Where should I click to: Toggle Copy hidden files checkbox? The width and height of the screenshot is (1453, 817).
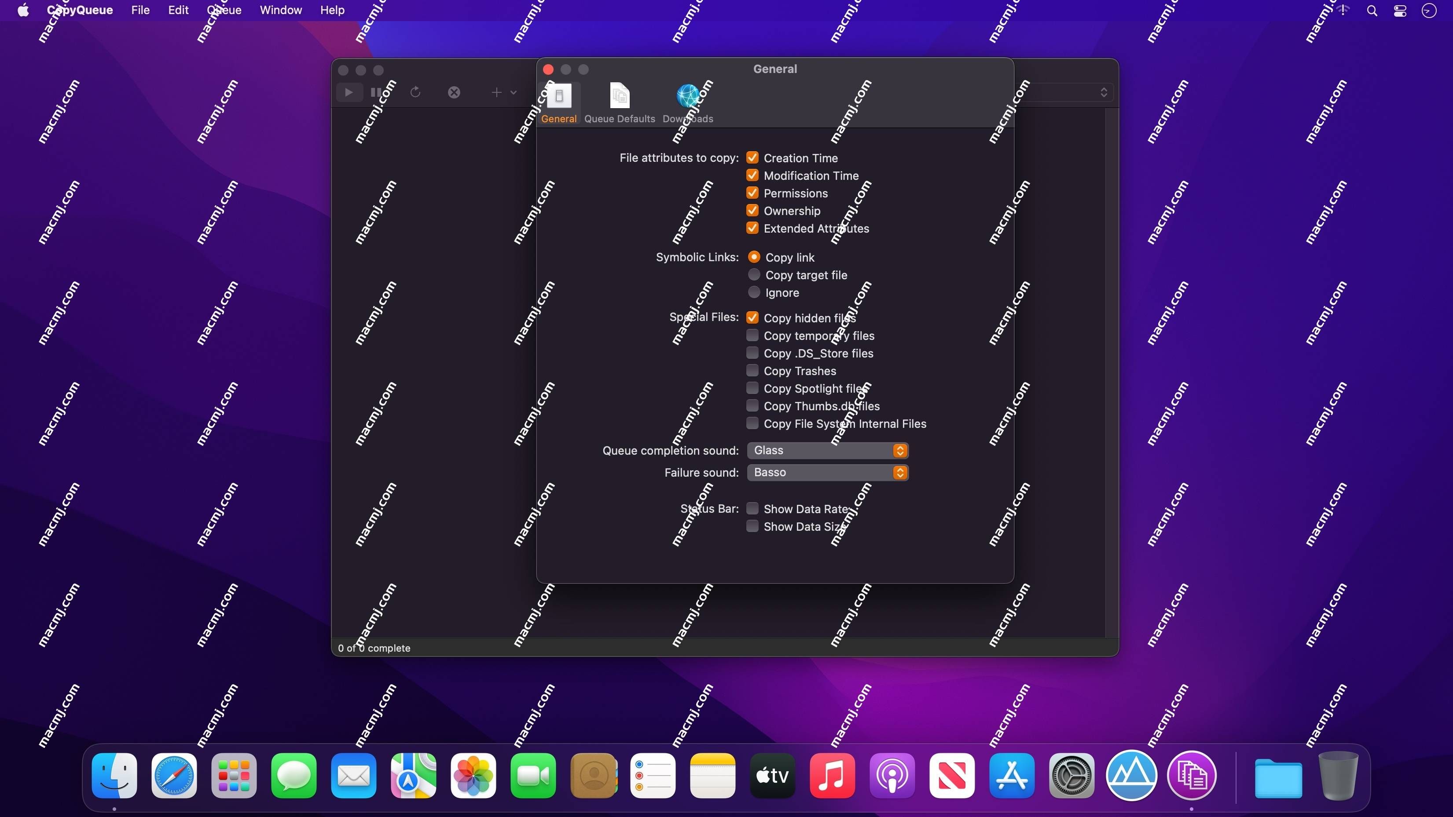752,317
